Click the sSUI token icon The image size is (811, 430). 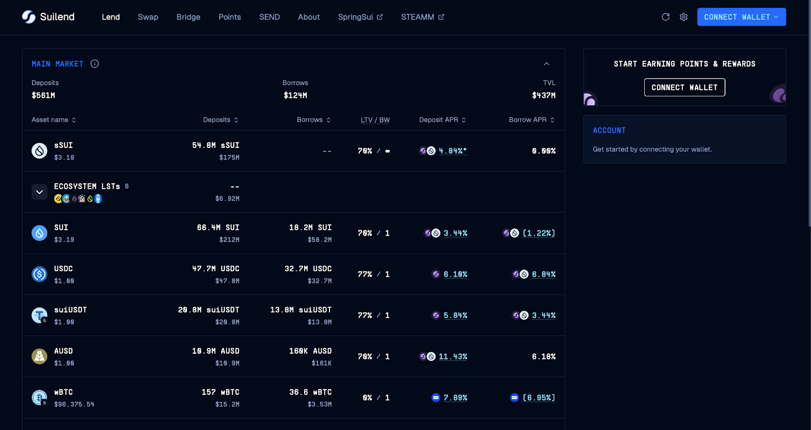click(40, 151)
